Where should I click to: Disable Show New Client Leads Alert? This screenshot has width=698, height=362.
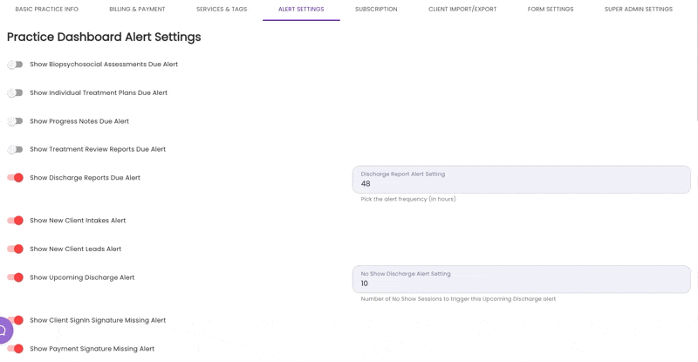coord(15,249)
